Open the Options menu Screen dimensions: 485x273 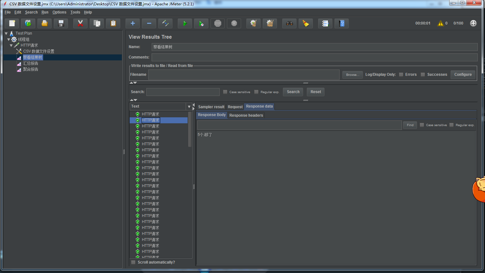[x=59, y=12]
